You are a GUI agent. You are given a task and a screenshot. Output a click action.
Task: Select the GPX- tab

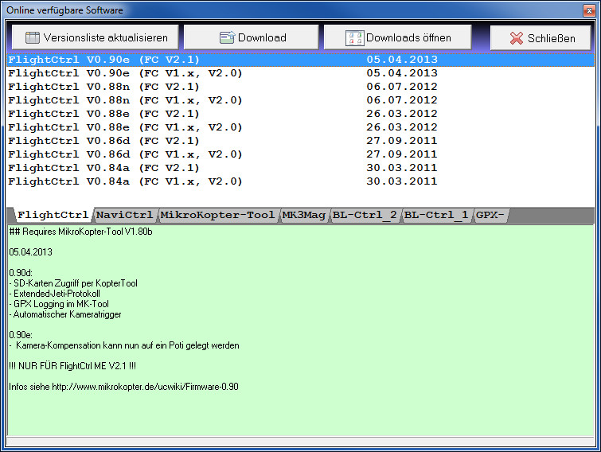[x=490, y=215]
